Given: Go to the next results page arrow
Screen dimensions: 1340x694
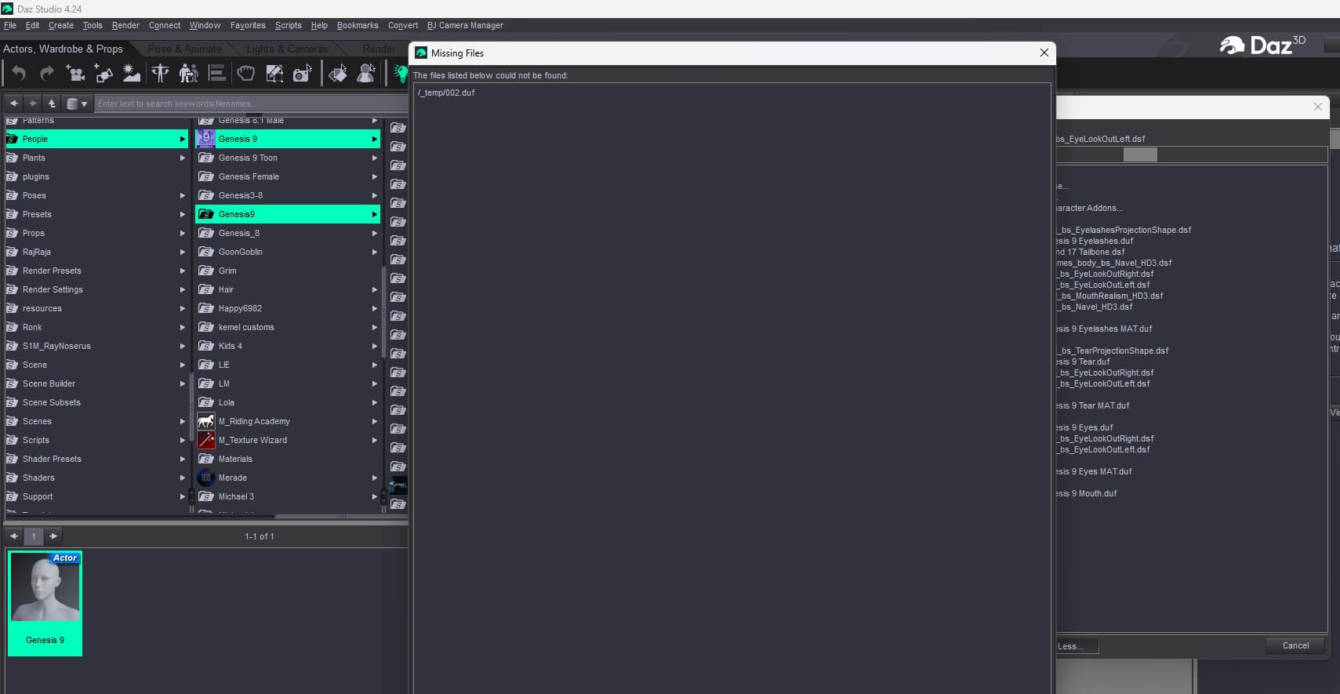Looking at the screenshot, I should [x=53, y=536].
